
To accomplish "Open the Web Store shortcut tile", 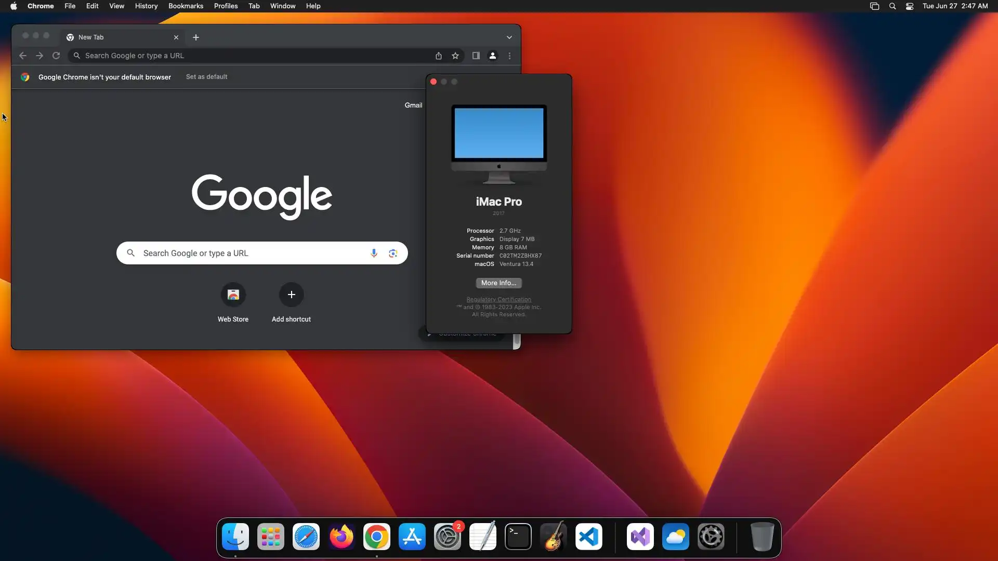I will point(233,295).
